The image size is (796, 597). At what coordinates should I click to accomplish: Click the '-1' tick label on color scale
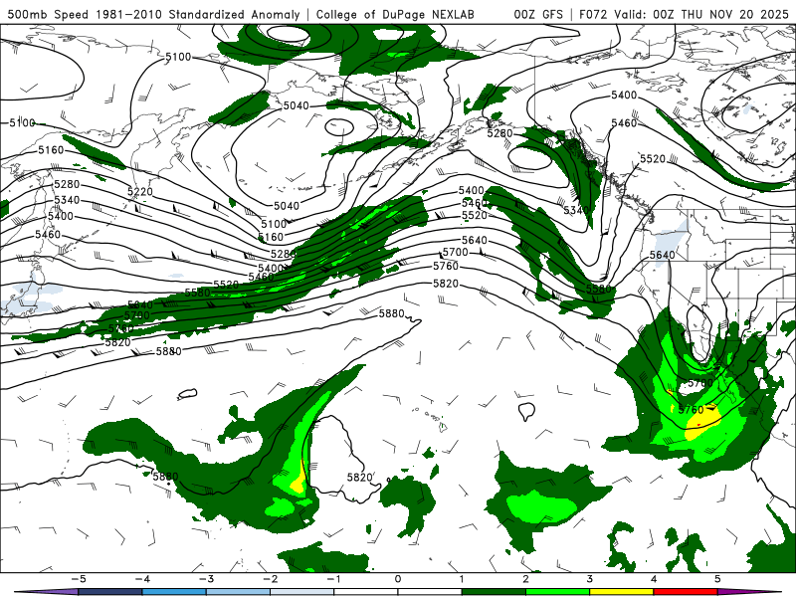pyautogui.click(x=333, y=579)
